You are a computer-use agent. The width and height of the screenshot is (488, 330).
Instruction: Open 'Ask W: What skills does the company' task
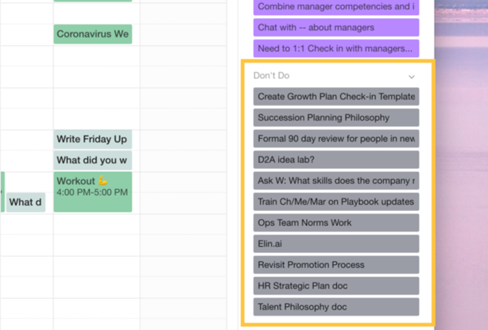pos(336,181)
